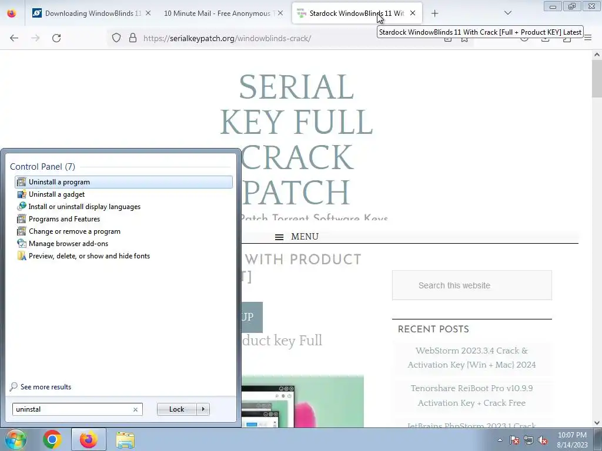Click browser Back arrow
This screenshot has width=602, height=451.
[14, 38]
